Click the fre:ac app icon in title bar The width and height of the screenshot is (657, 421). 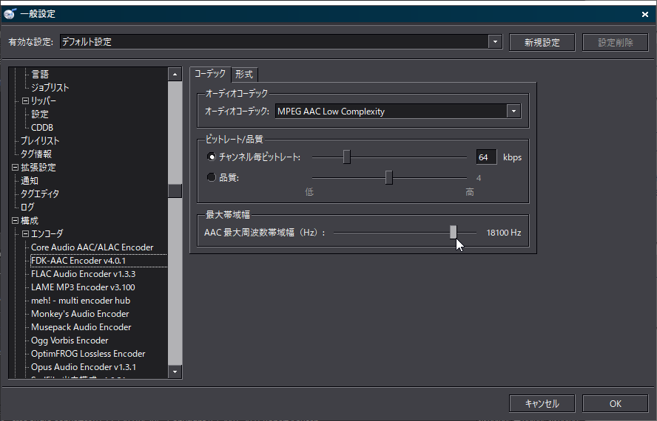point(9,14)
